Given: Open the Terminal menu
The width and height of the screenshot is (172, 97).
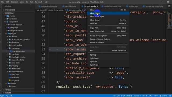Looking at the screenshot, I should click(x=38, y=2).
